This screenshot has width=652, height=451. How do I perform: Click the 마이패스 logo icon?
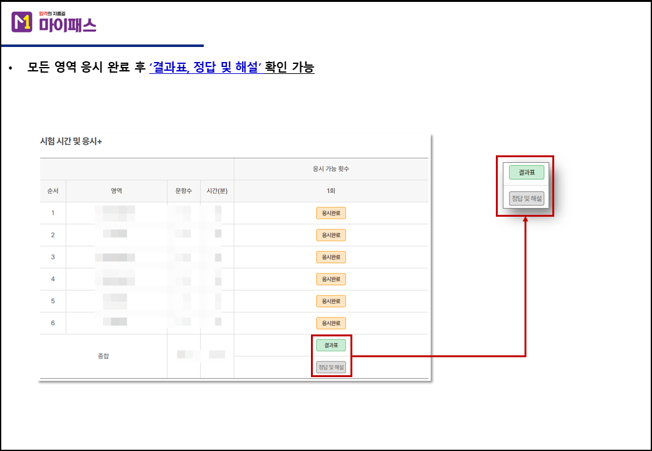tap(22, 23)
